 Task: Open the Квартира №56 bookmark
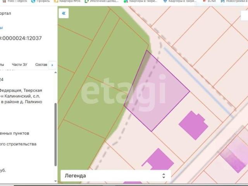coord(67,1)
